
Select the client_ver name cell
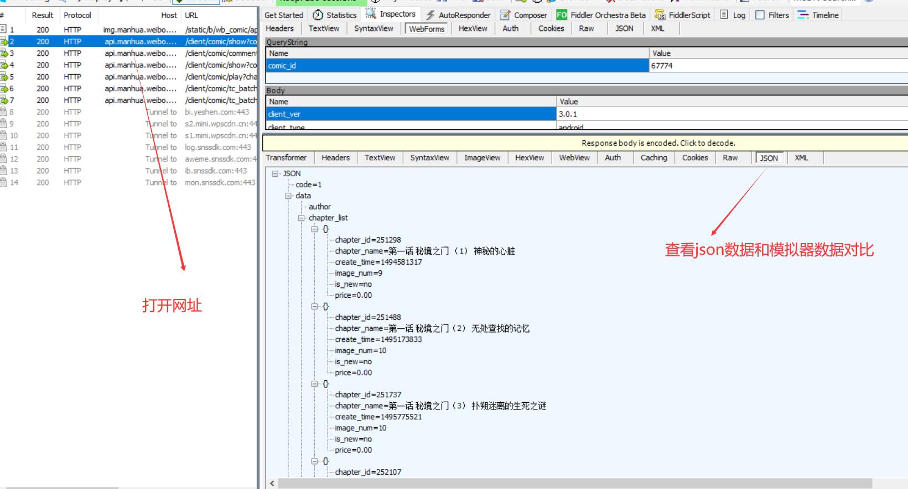click(411, 114)
